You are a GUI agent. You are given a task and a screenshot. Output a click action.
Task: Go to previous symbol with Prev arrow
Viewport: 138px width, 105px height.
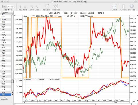(20, 7)
